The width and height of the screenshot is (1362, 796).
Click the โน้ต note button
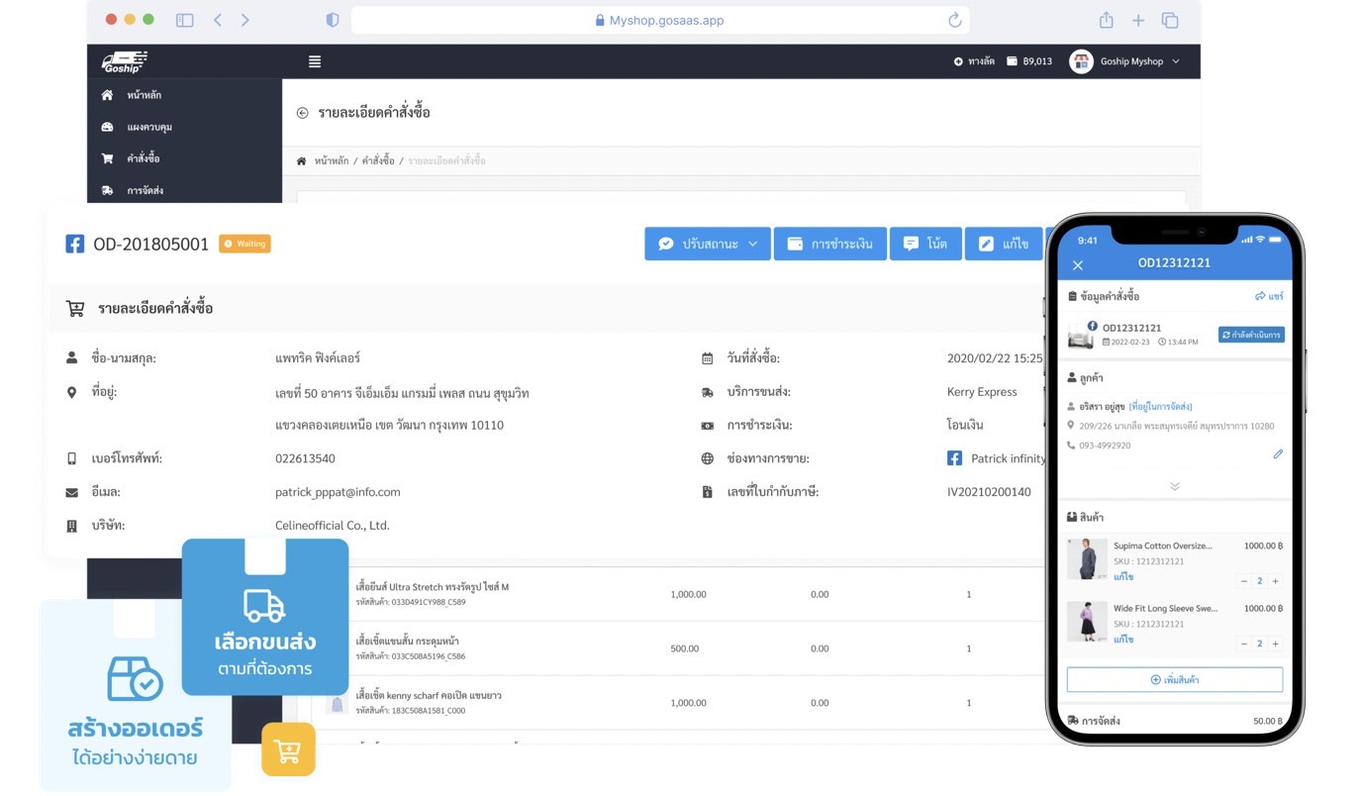pos(925,244)
